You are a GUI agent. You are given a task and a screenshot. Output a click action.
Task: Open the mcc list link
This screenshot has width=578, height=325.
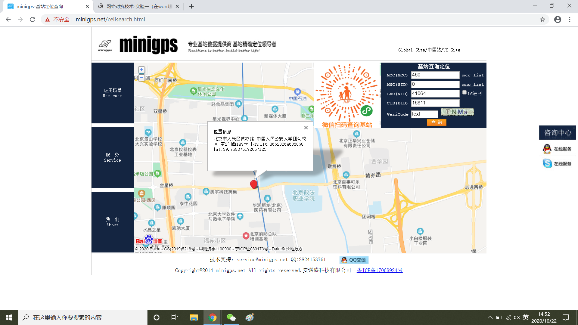tap(473, 75)
